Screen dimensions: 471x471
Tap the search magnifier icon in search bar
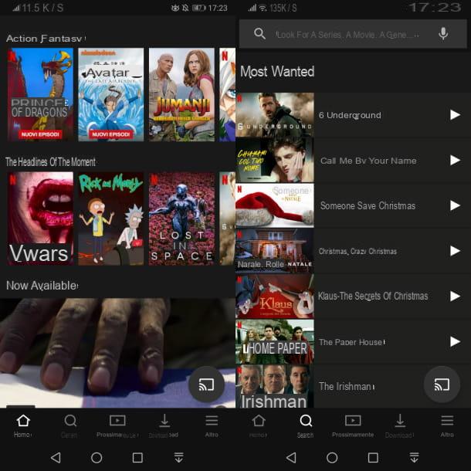(259, 34)
